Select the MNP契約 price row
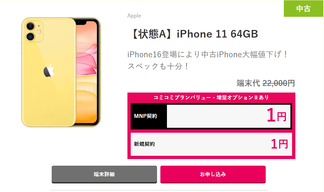The height and width of the screenshot is (192, 324). click(x=211, y=116)
